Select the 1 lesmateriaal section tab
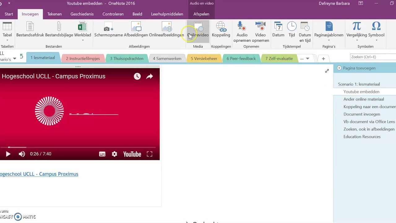Viewport: 396px width, 223px height. click(x=43, y=58)
